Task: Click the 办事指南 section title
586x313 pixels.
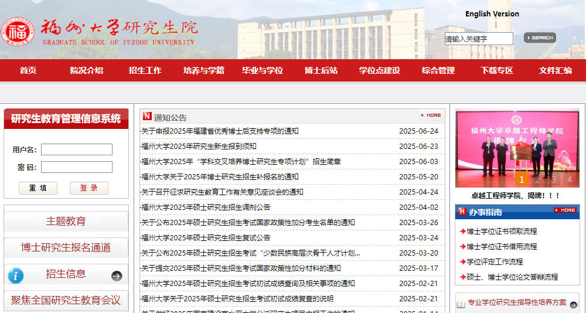Action: tap(485, 212)
